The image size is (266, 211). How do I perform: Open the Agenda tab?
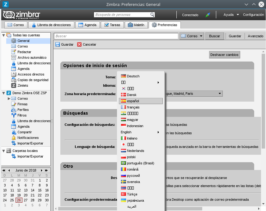tap(87, 25)
